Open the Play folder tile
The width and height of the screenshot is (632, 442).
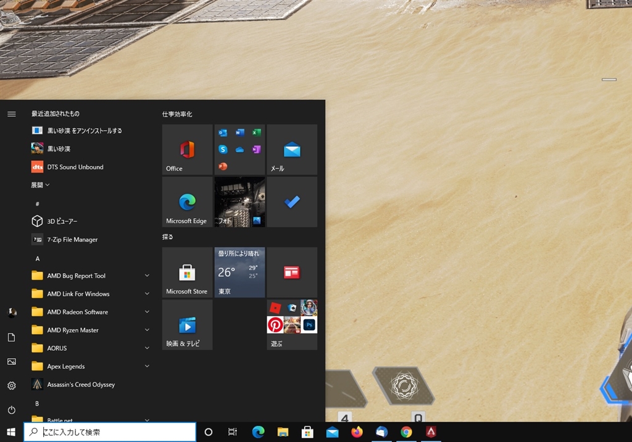[292, 324]
